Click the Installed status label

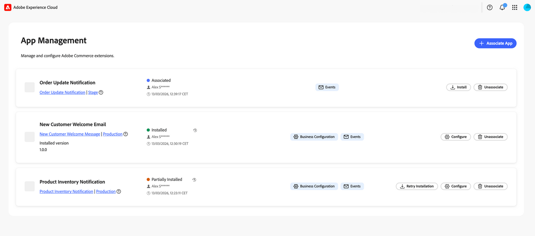159,130
